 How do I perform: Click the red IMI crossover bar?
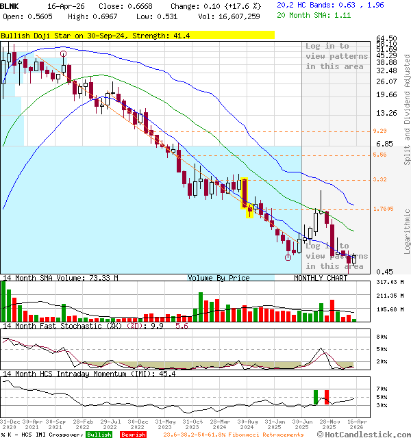[x=327, y=397]
